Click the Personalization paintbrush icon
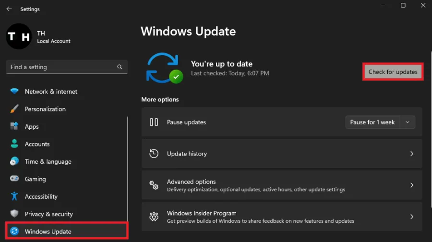The width and height of the screenshot is (432, 242). coord(14,109)
